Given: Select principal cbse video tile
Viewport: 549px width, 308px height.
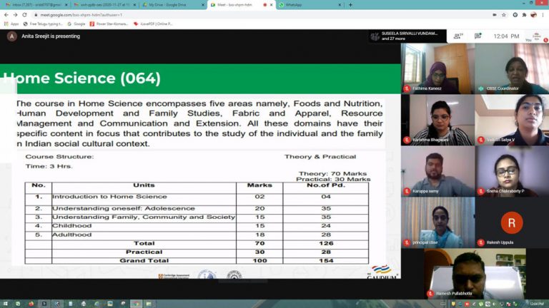Looking at the screenshot, I should click(x=437, y=222).
